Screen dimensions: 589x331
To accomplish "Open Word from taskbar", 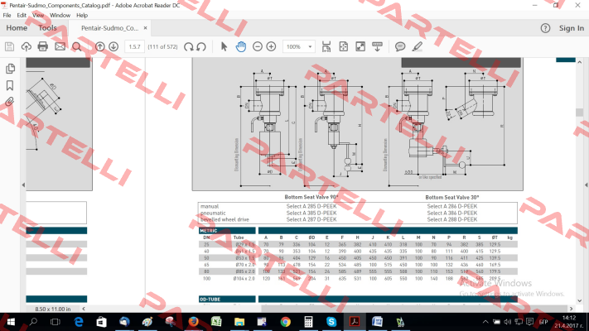I will [377, 322].
